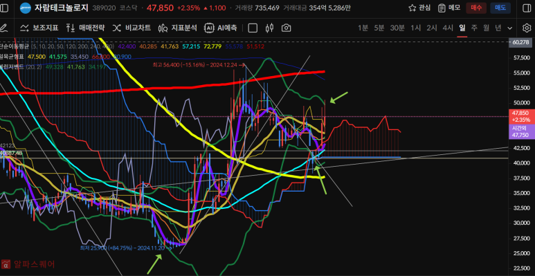This screenshot has width=535, height=276.
Task: Open the drawing pen tool
Action: 3,28
